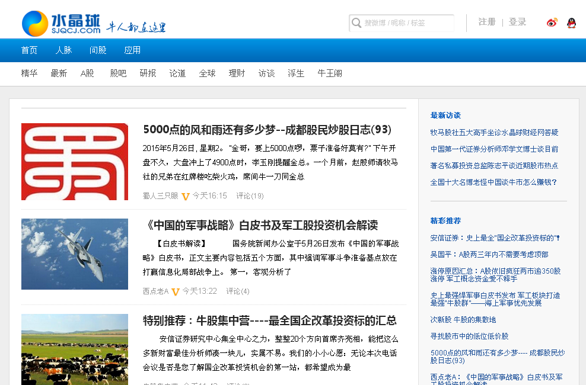Viewport: 586px width, 385px height.
Task: Click the search magnifier icon
Action: (x=356, y=23)
